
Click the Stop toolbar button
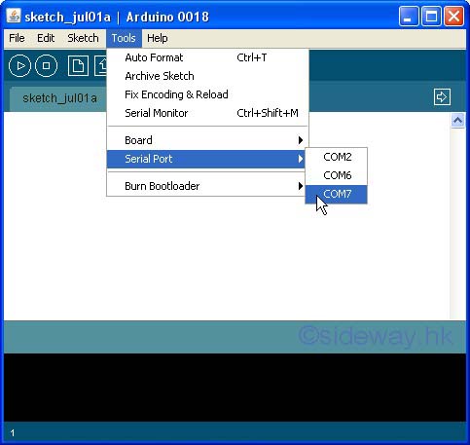click(46, 66)
